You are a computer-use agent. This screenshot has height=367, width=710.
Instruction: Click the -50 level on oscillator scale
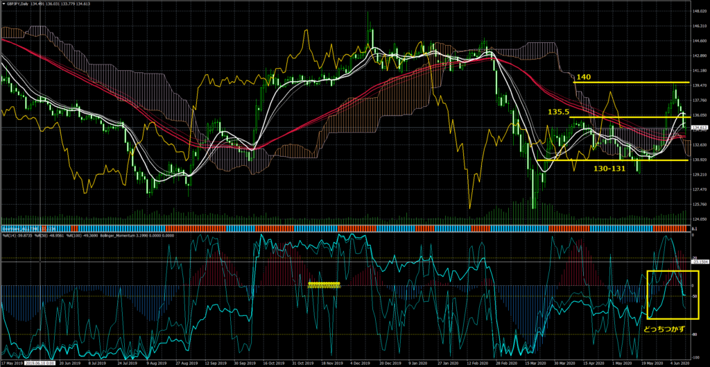[695, 296]
